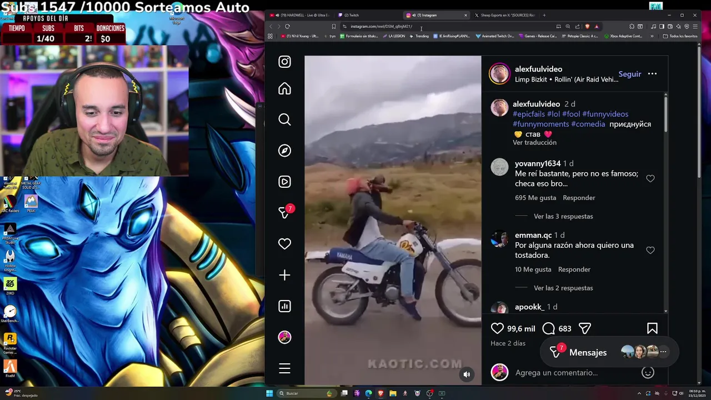Like yovanny1634's comment
Screen dimensions: 711x400
(650, 178)
